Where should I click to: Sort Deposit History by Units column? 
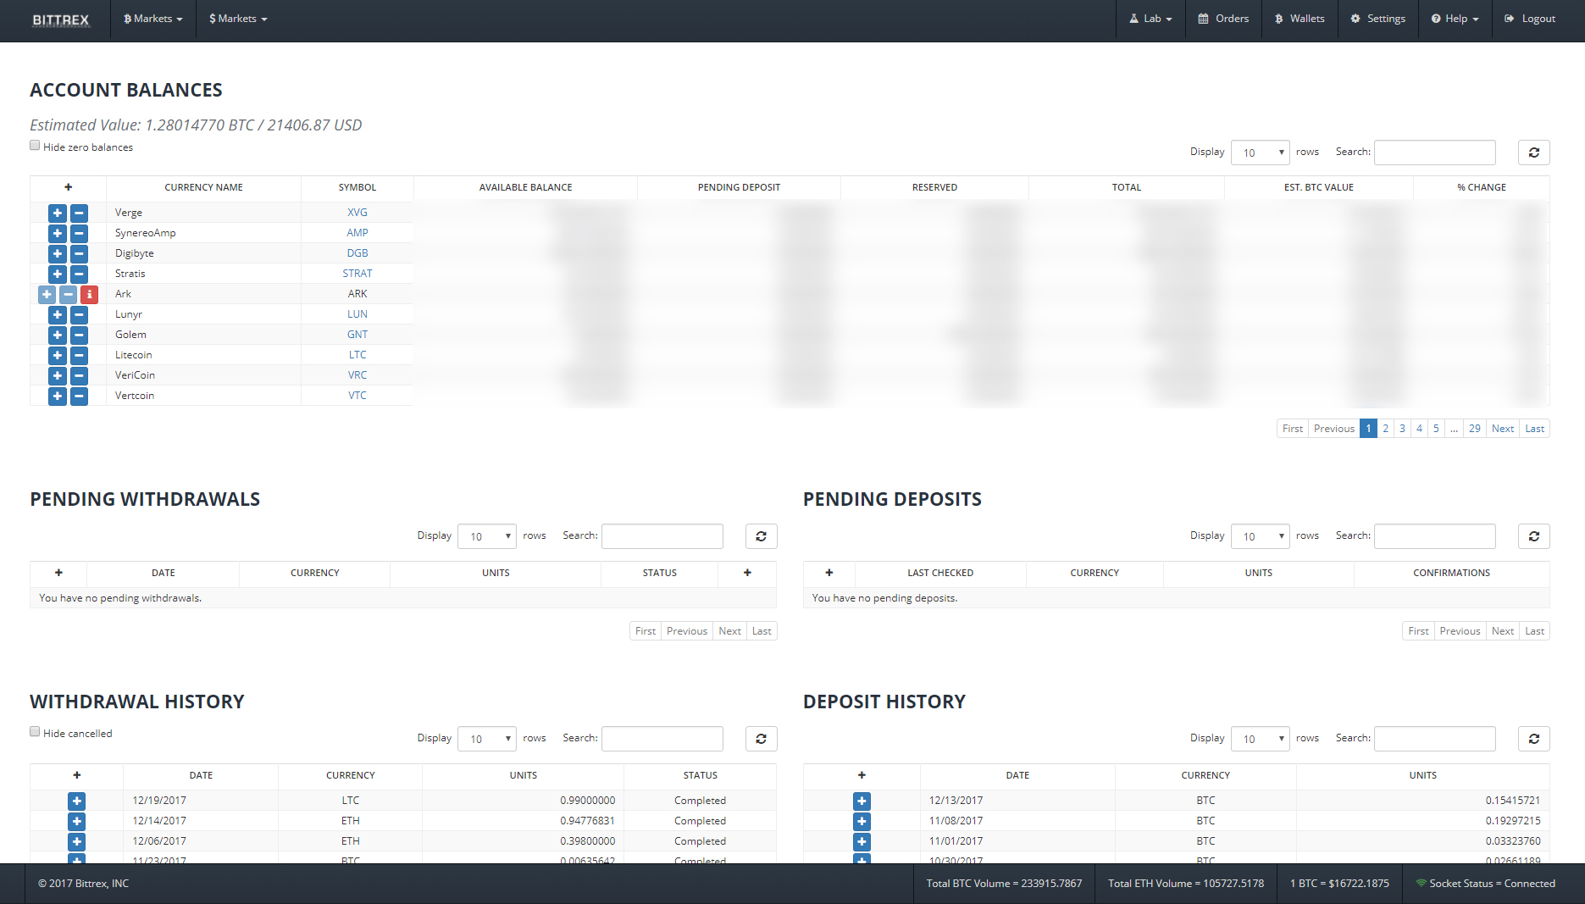(x=1422, y=776)
